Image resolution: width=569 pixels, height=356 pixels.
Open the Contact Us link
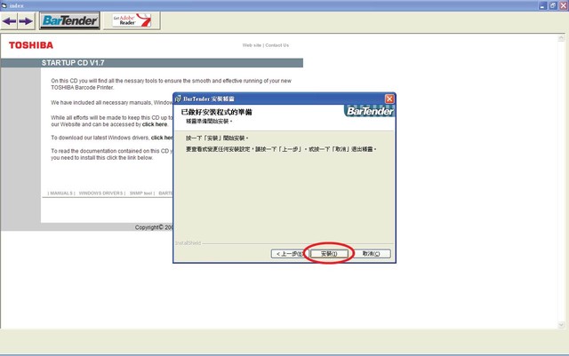(x=276, y=45)
